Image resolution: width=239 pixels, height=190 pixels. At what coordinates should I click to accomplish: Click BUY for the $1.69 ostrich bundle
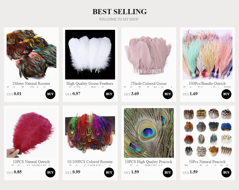coord(226,94)
